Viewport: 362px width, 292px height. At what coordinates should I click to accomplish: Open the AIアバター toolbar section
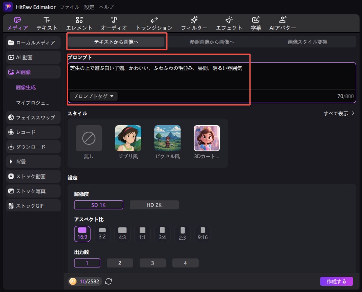(283, 24)
